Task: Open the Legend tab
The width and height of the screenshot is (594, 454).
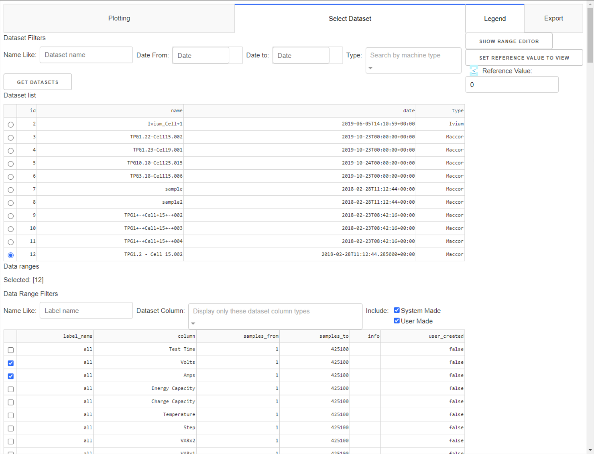Action: click(495, 18)
